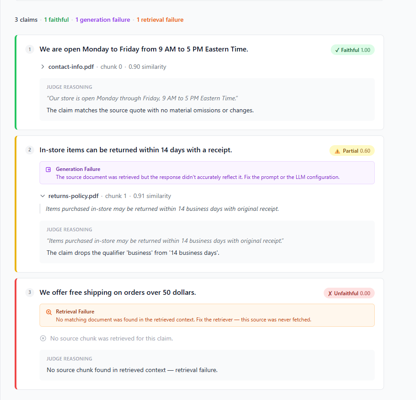The image size is (416, 400).
Task: Click the JUDGE REASONING label in claim 2
Action: (70, 230)
